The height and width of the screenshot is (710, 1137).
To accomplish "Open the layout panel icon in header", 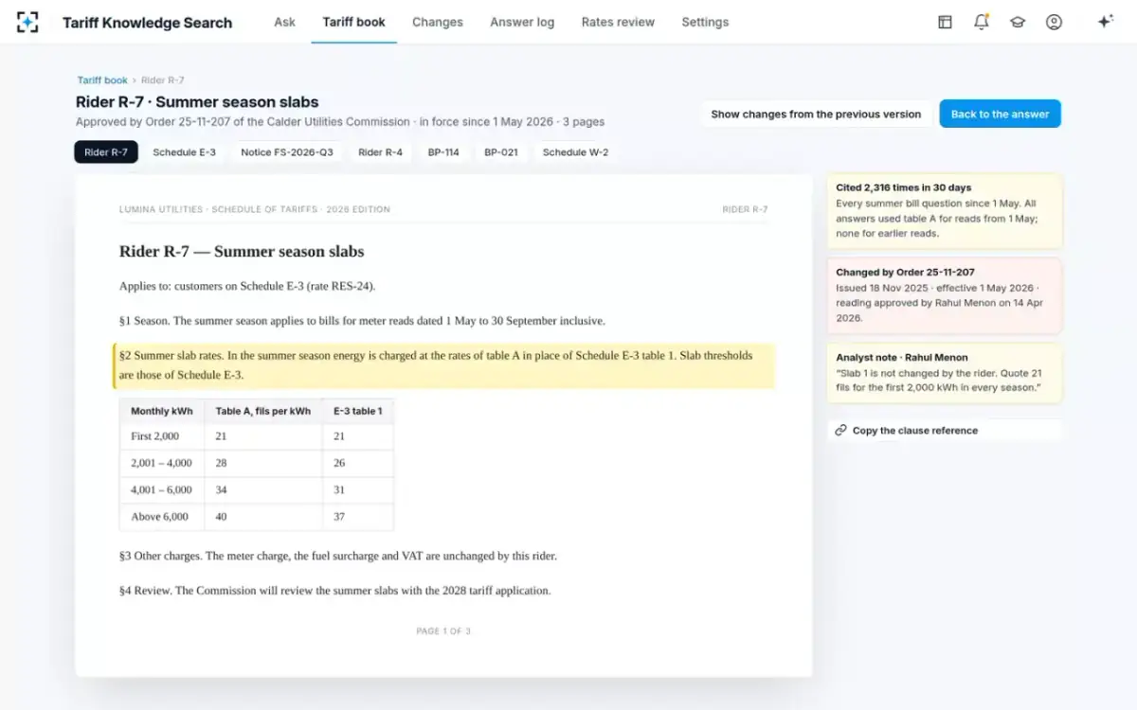I will pyautogui.click(x=945, y=22).
